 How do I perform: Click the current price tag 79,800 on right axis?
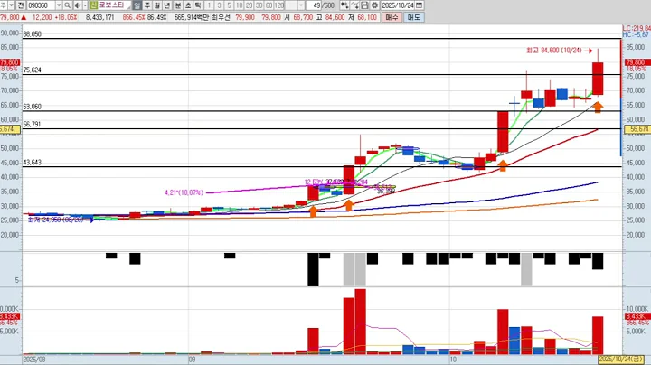[x=637, y=62]
